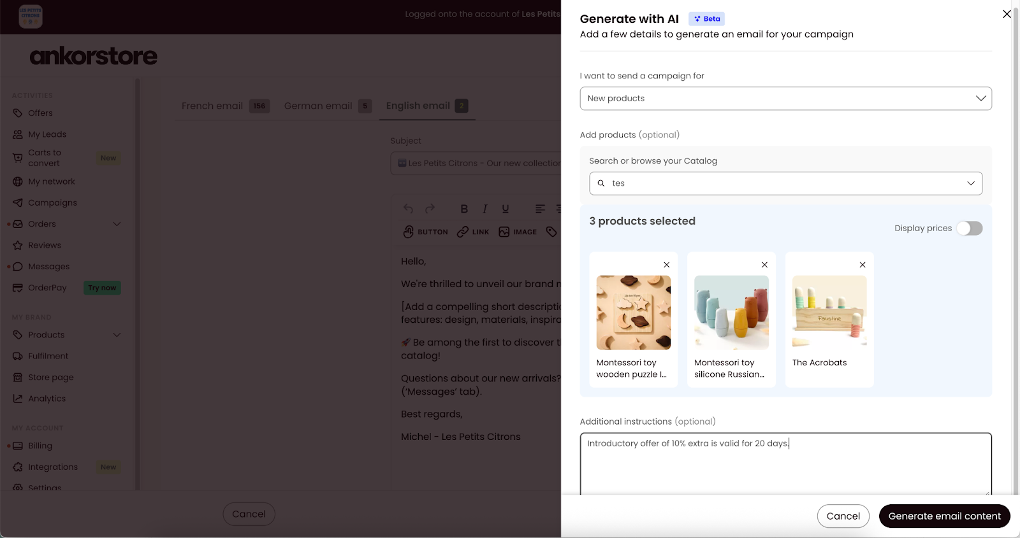Image resolution: width=1020 pixels, height=538 pixels.
Task: Expand the Orders sidebar section
Action: 117,224
